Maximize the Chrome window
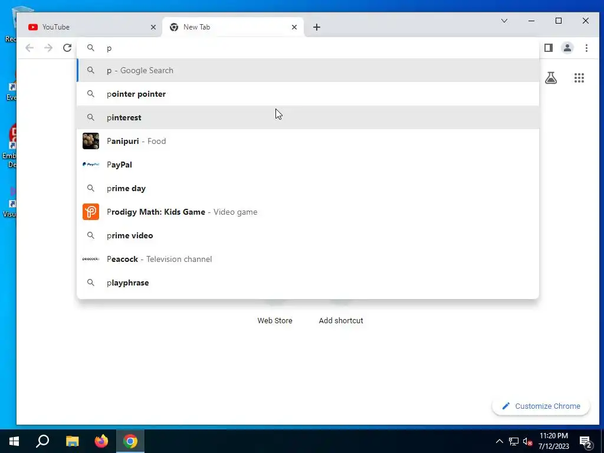This screenshot has width=604, height=453. point(559,21)
